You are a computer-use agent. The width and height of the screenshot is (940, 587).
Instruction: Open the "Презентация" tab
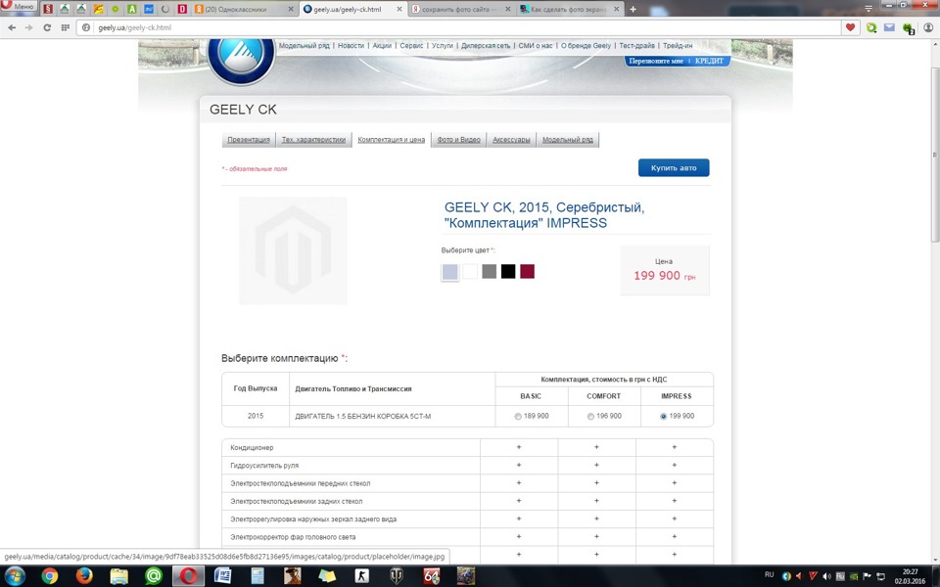pyautogui.click(x=248, y=140)
